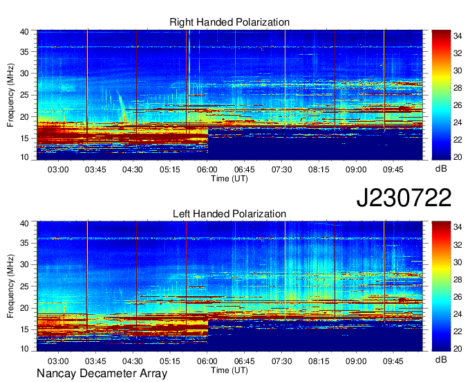Click the 15 frequency tick in top panel
Viewport: 470px width, 382px height.
(25, 138)
